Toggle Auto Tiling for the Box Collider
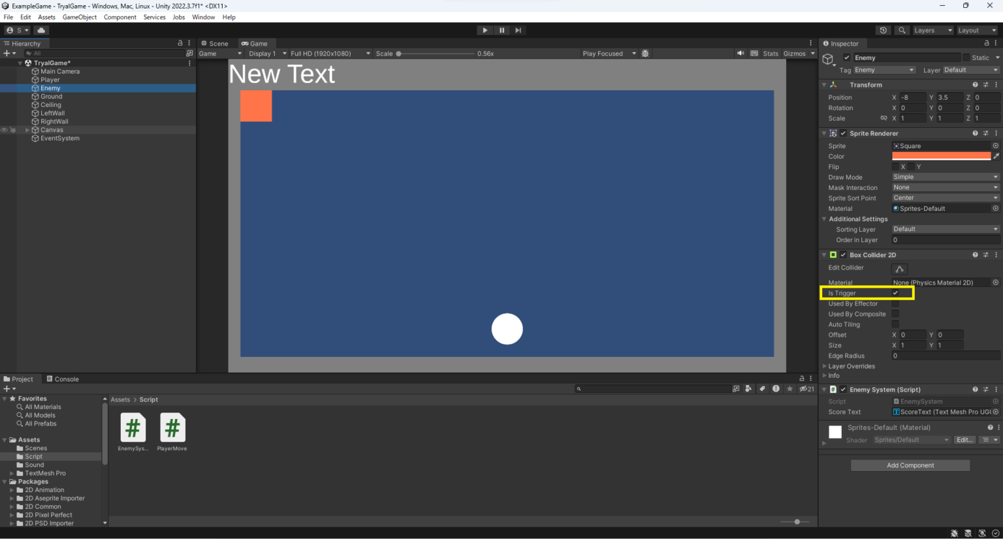 895,324
